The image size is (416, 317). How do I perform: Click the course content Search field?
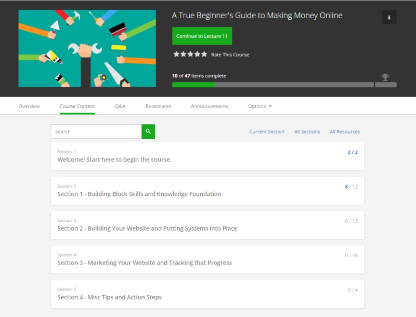[96, 131]
